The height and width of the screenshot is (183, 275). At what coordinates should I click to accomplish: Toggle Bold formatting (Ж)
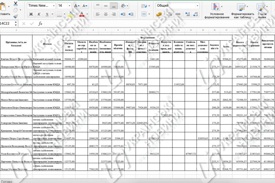(31, 14)
